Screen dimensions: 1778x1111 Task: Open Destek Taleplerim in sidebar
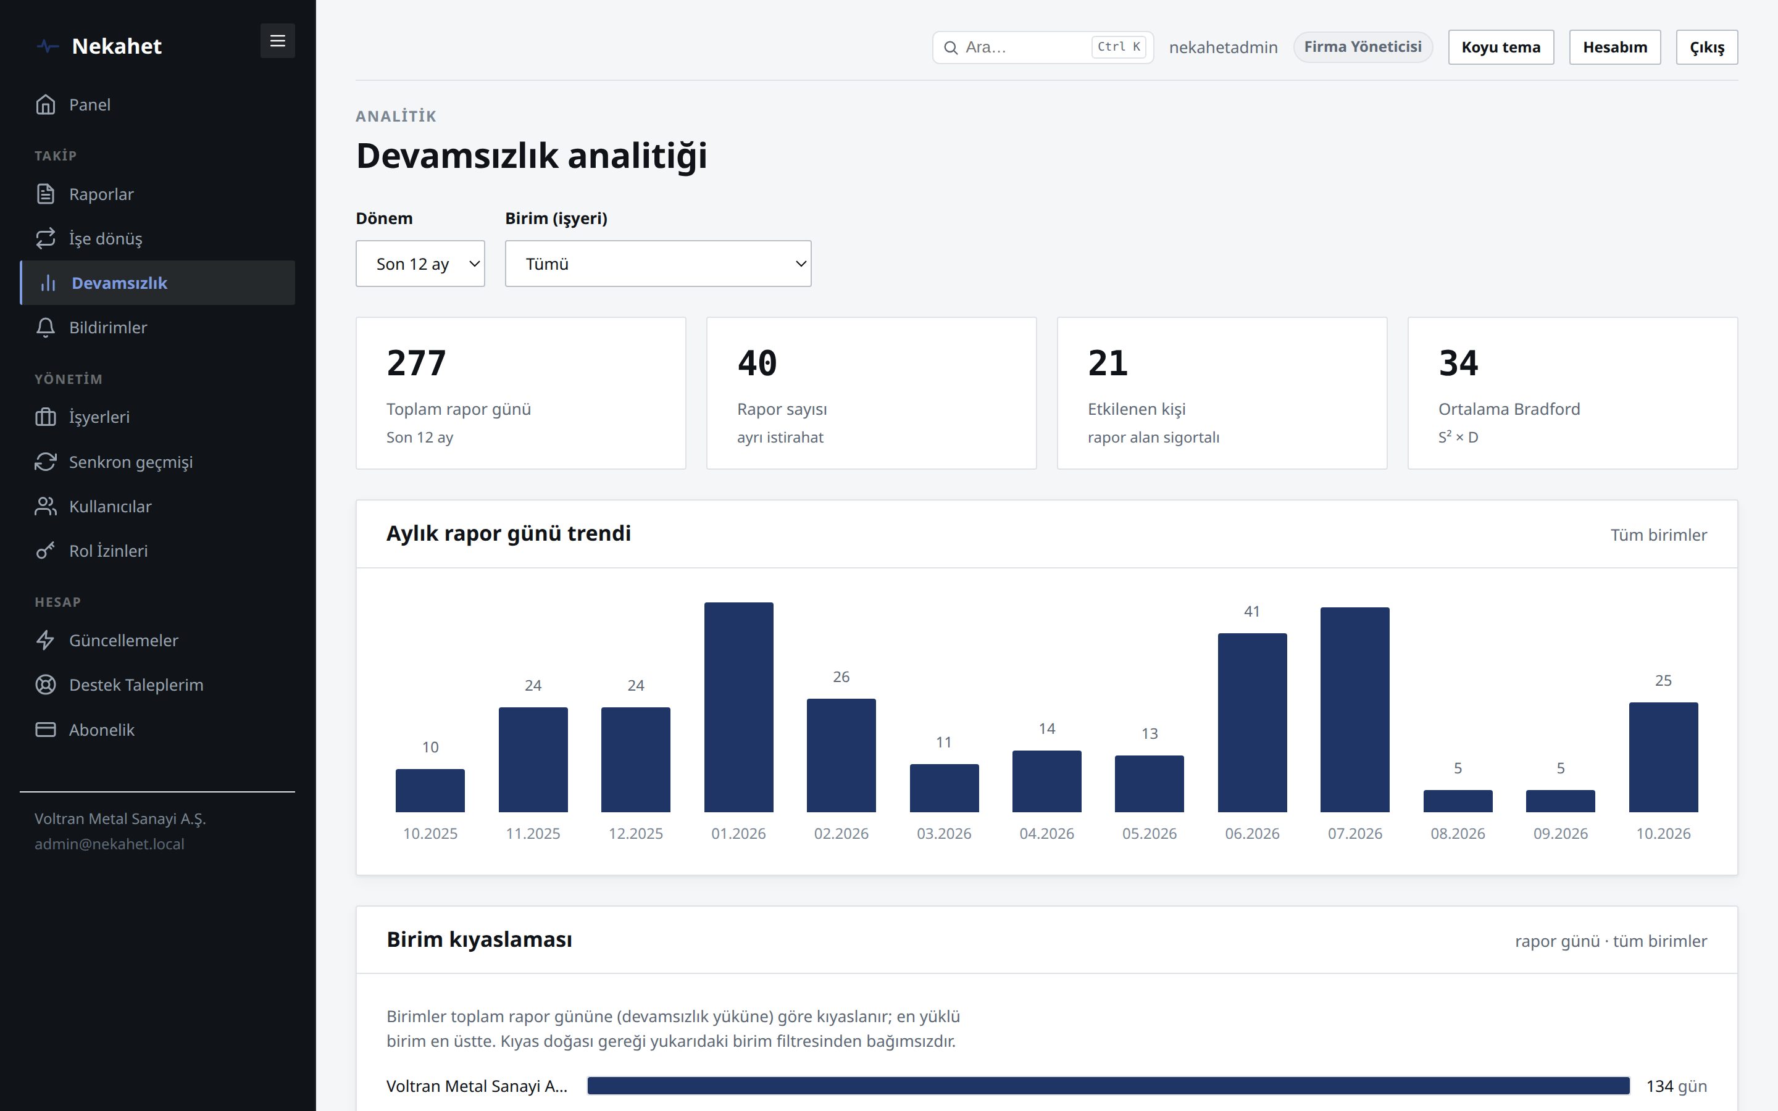tap(157, 685)
